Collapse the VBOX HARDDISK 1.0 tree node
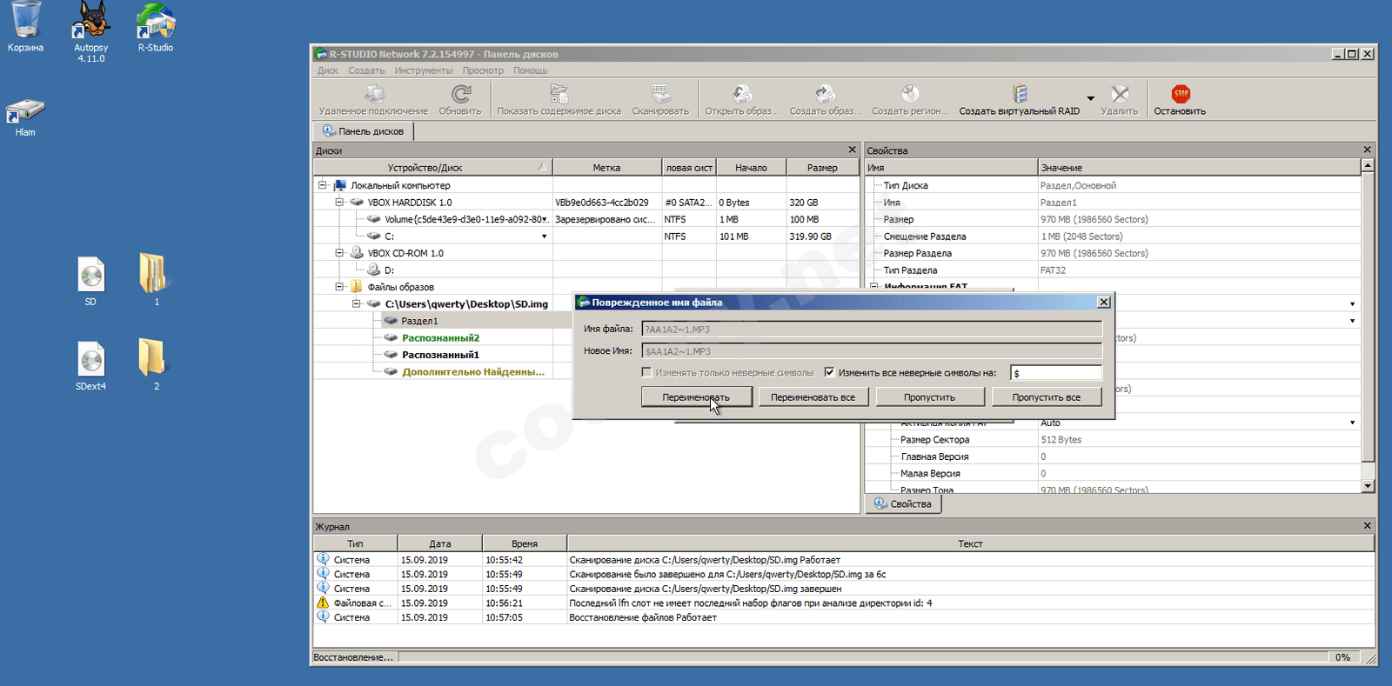The image size is (1392, 686). (x=339, y=203)
